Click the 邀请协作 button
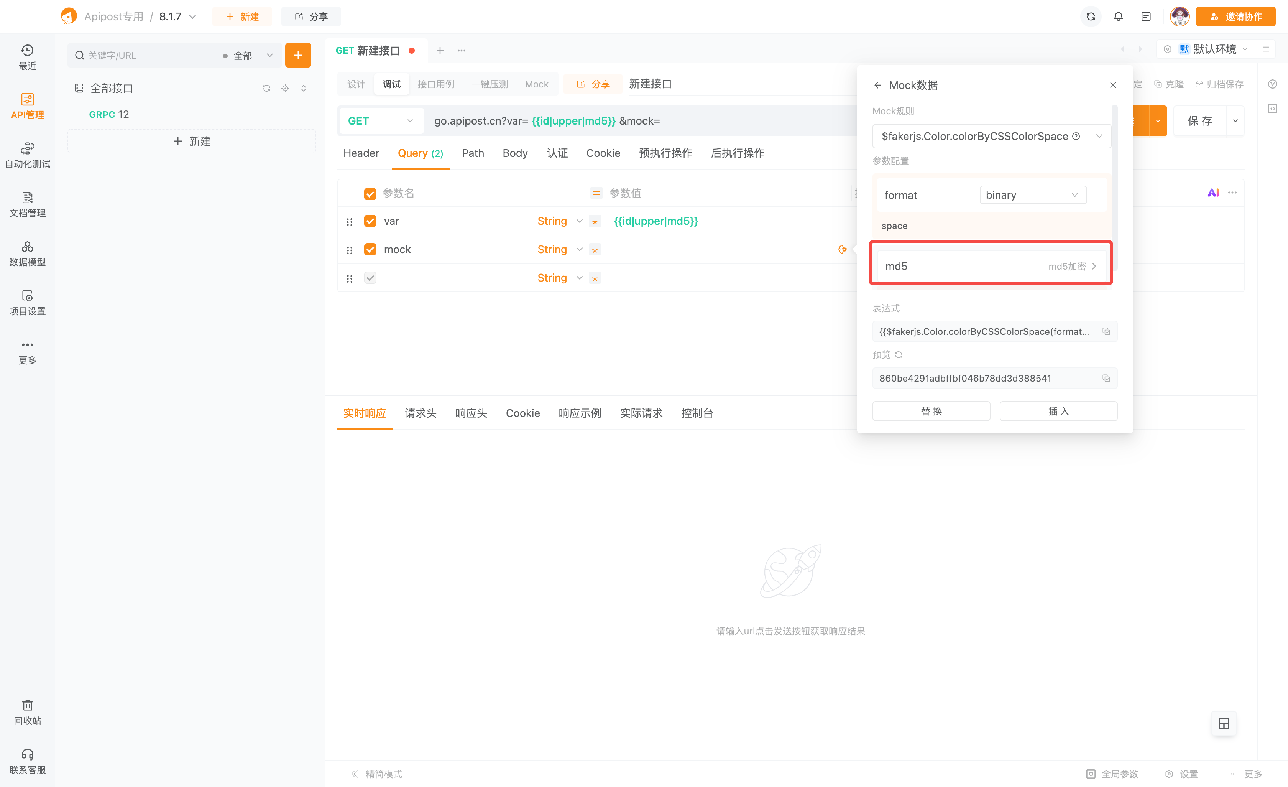This screenshot has width=1288, height=787. (x=1236, y=17)
